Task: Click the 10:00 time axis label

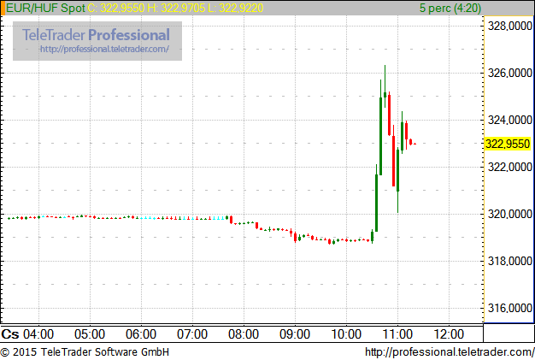Action: (346, 334)
